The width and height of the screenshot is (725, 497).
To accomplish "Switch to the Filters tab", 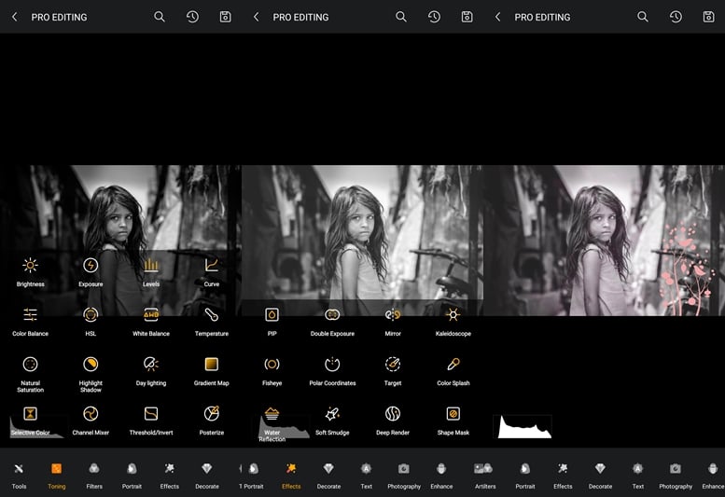I will tap(94, 473).
